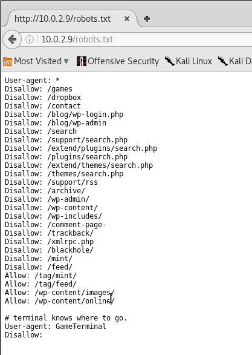This screenshot has height=355, width=252.
Task: Click the 'terminal knows where to go' comment
Action: click(x=66, y=318)
